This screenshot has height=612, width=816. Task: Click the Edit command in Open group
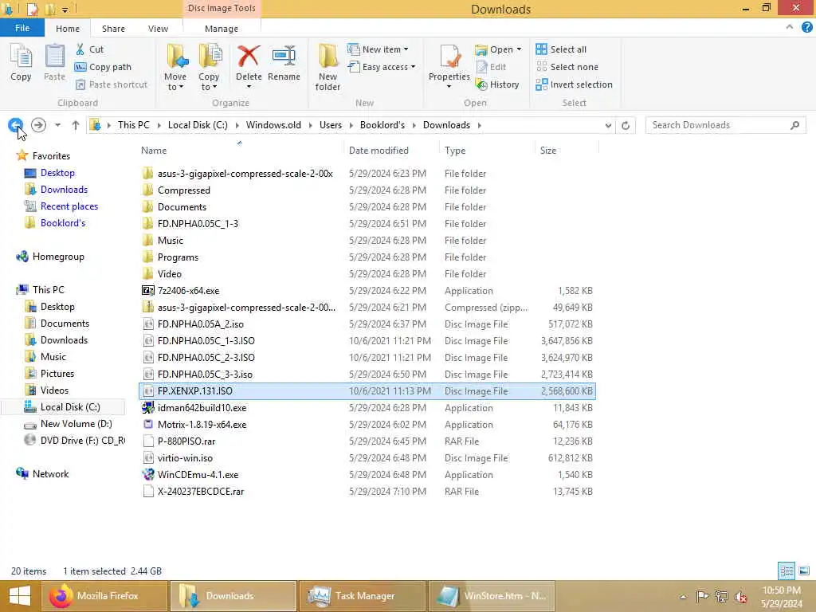tap(491, 67)
